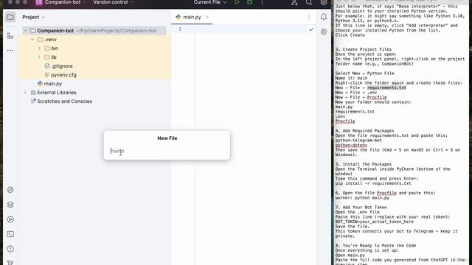Click the green inspection checkmark in editor
This screenshot has height=265, width=472.
point(311,29)
